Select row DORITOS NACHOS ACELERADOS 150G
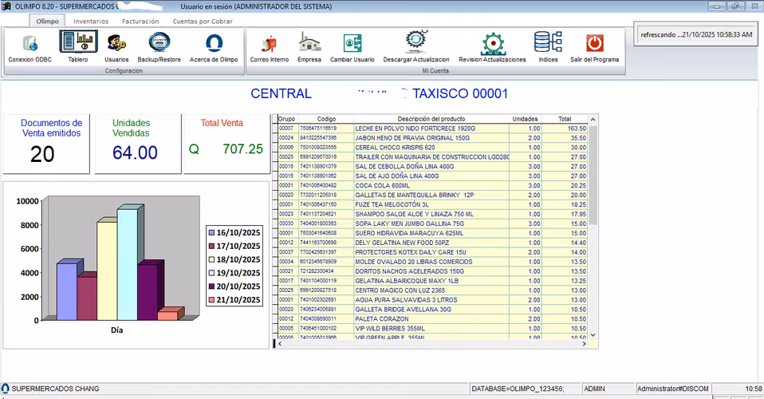This screenshot has height=399, width=764. [431, 271]
